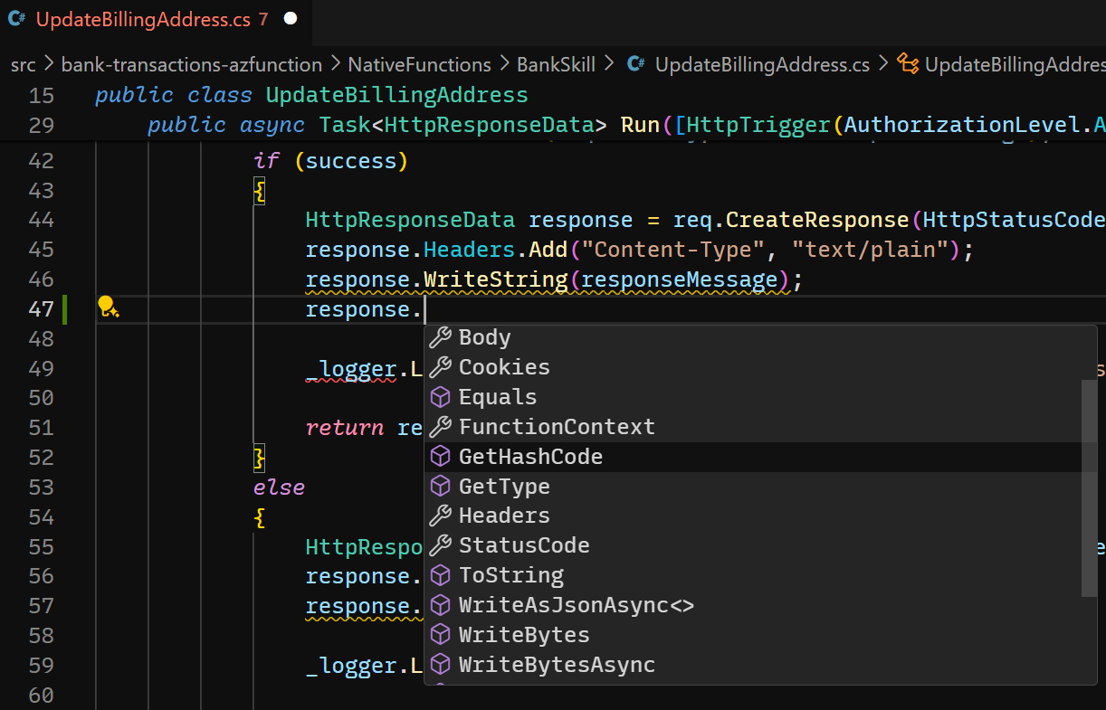Click the symbol icon beside UpdateBillingAddress breadcrumb

[x=908, y=64]
